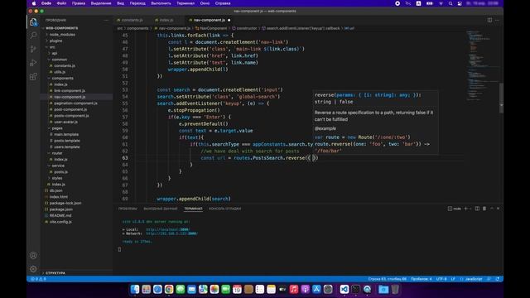This screenshot has height=298, width=530.
Task: Kill the terminal with the trash icon
Action: 484,209
